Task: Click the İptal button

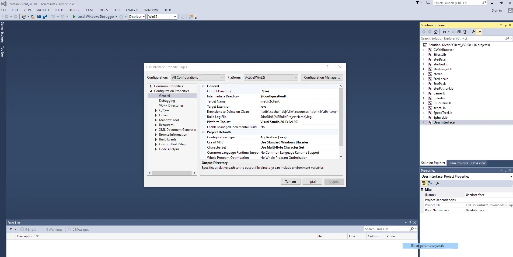Action: tap(312, 182)
